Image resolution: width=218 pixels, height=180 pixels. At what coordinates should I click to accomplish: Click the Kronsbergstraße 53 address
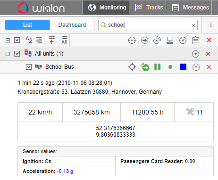click(x=90, y=92)
